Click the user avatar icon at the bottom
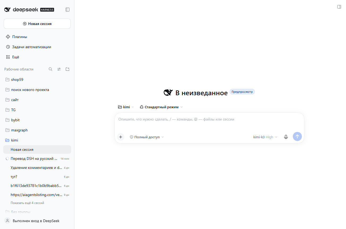The height and width of the screenshot is (229, 346). (x=7, y=221)
